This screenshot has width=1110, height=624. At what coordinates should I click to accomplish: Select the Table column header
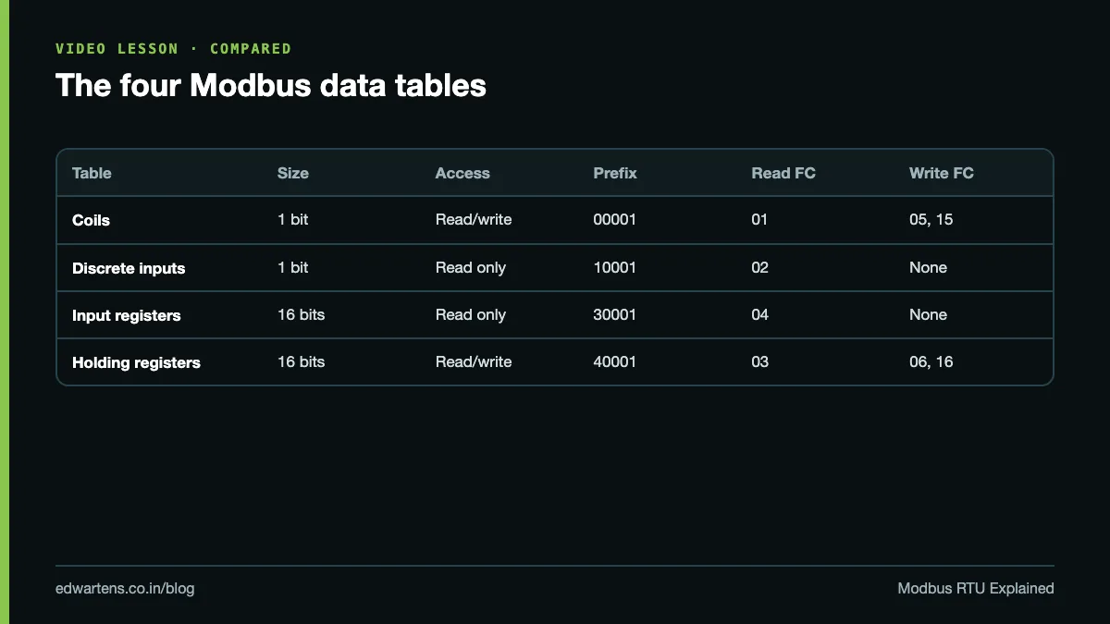coord(92,173)
